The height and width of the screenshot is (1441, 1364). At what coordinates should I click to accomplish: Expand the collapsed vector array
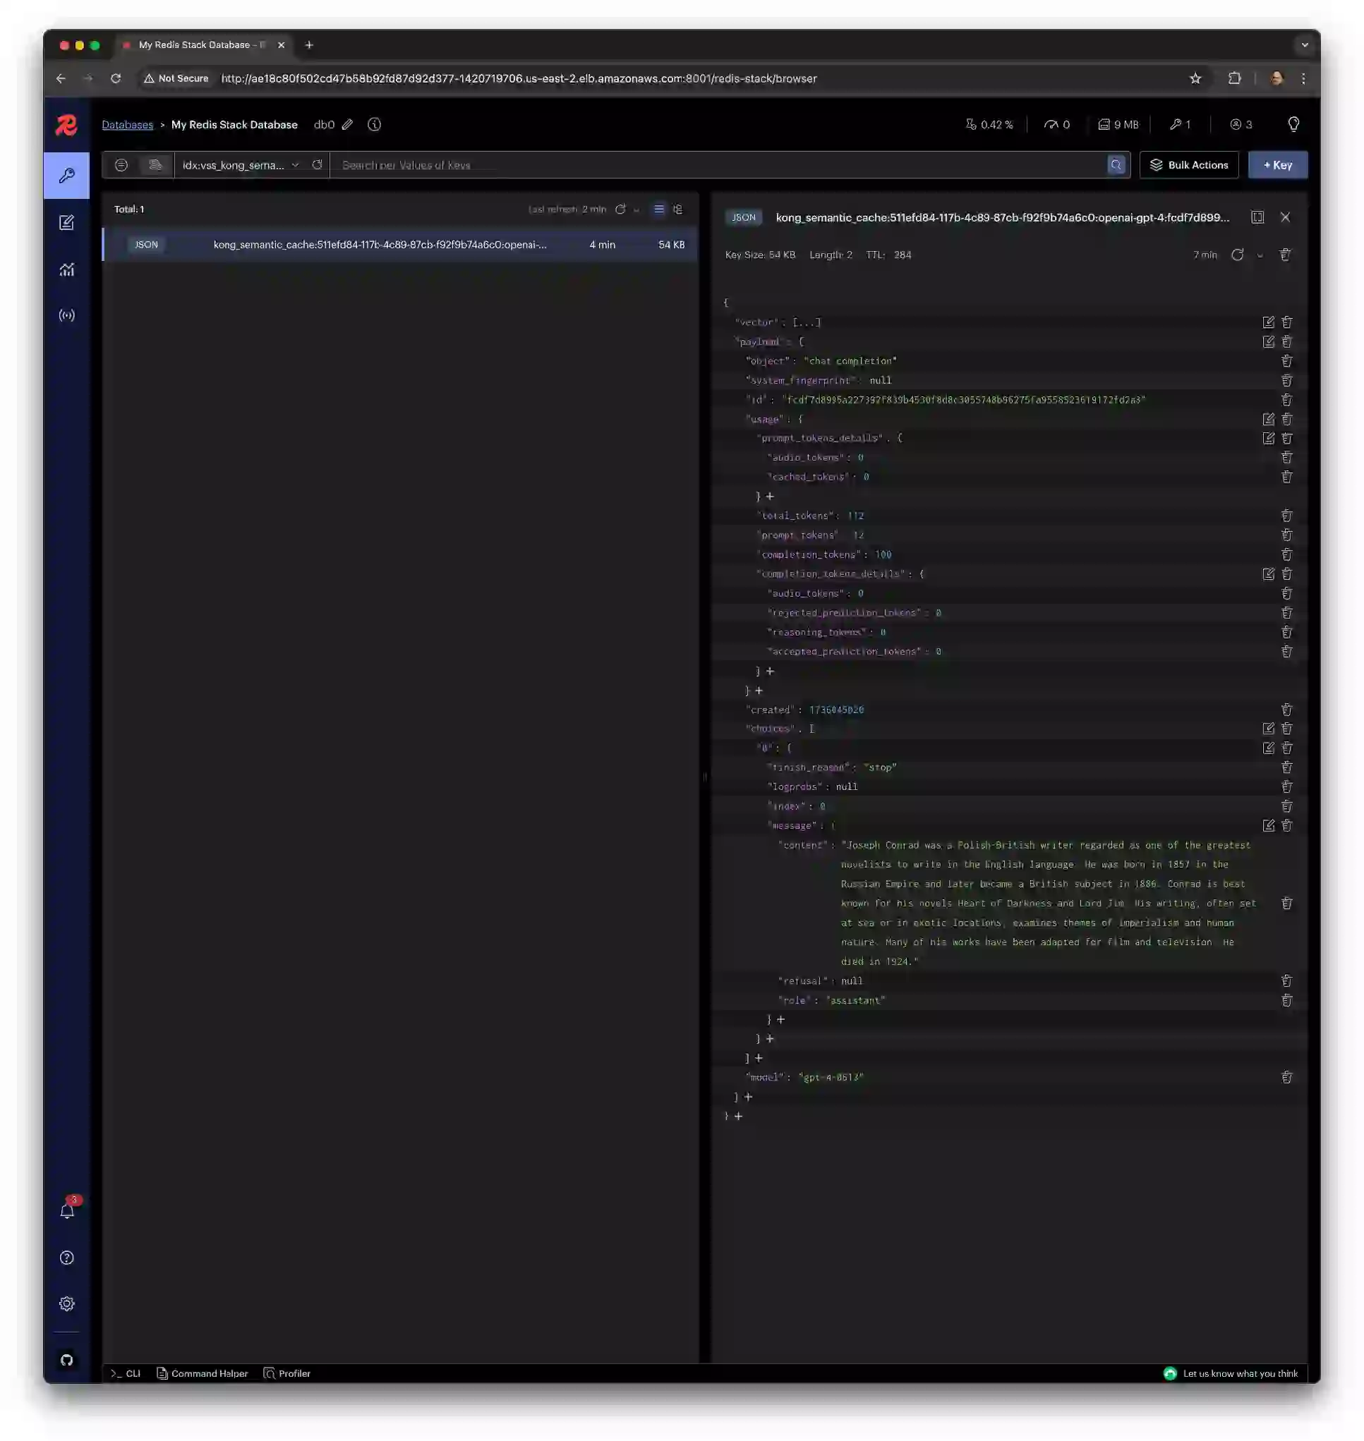(807, 322)
